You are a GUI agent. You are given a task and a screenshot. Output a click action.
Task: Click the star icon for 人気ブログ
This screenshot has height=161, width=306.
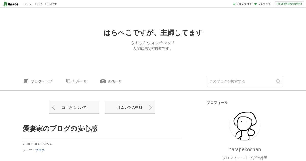pos(256,4)
